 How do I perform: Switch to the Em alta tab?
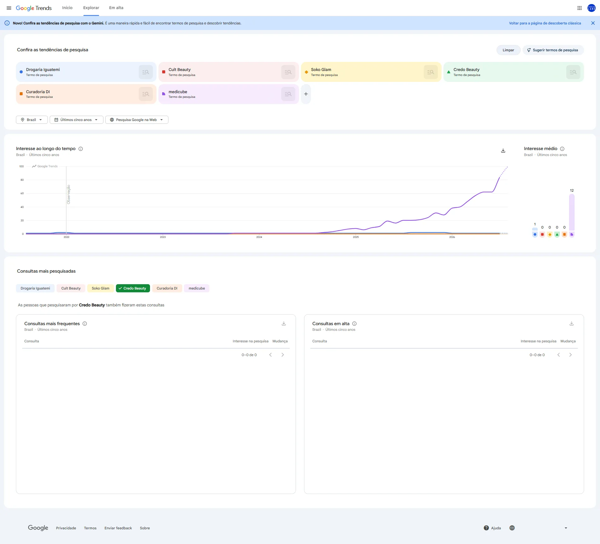tap(116, 8)
